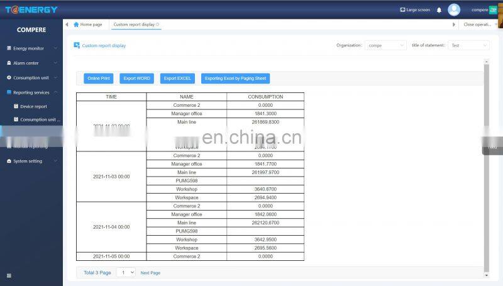This screenshot has height=286, width=503.
Task: Open the page number dropdown
Action: click(126, 272)
